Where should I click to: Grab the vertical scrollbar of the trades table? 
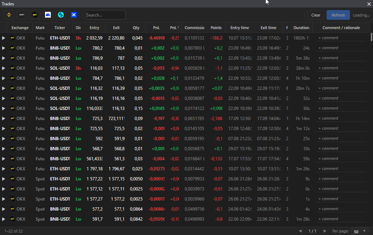point(371,37)
